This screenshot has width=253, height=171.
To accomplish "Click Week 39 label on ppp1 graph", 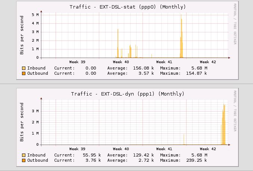I will pyautogui.click(x=77, y=149).
